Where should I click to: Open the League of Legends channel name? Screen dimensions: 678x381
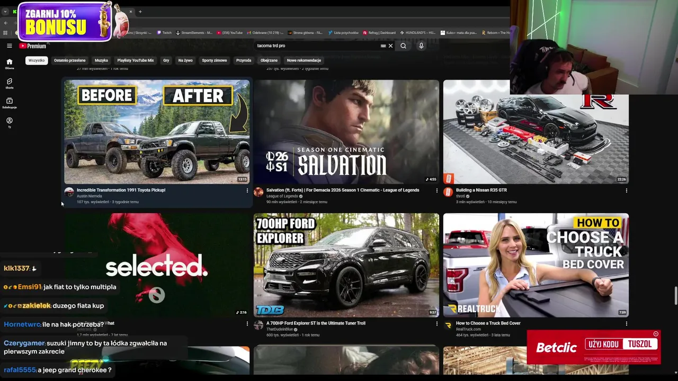click(x=282, y=196)
